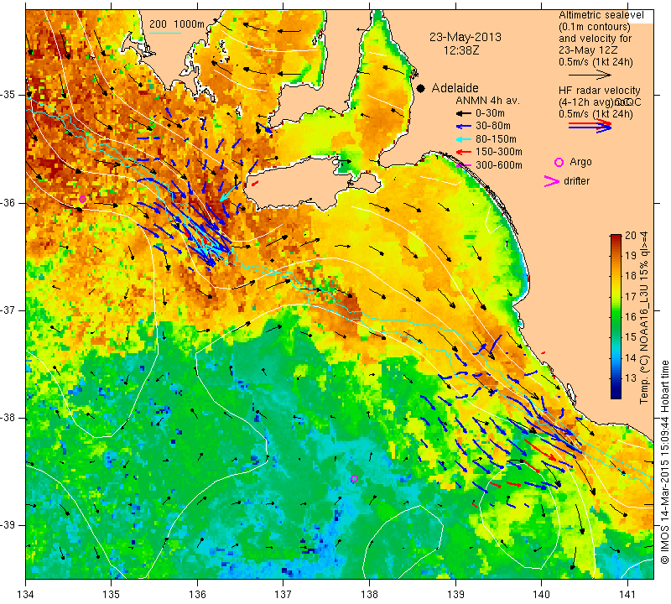This screenshot has width=671, height=604.
Task: Click the Argo float circle near longitude 137.8
Action: (x=354, y=478)
